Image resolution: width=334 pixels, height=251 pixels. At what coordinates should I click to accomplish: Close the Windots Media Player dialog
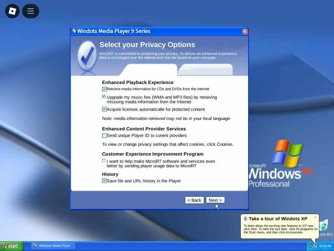[x=245, y=32]
